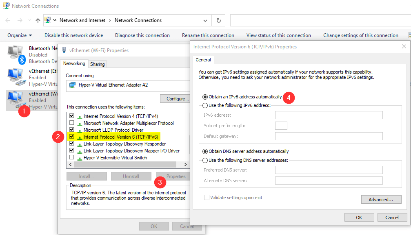Screen dimensions: 411x235
Task: Click the Configure button
Action: 175,98
